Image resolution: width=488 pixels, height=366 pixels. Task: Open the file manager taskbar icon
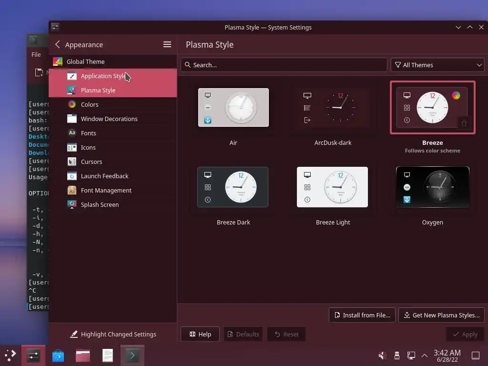pyautogui.click(x=83, y=356)
